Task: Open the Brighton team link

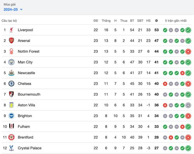Action: pyautogui.click(x=25, y=116)
